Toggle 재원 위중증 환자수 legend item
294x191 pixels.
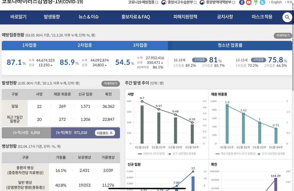pos(236,154)
